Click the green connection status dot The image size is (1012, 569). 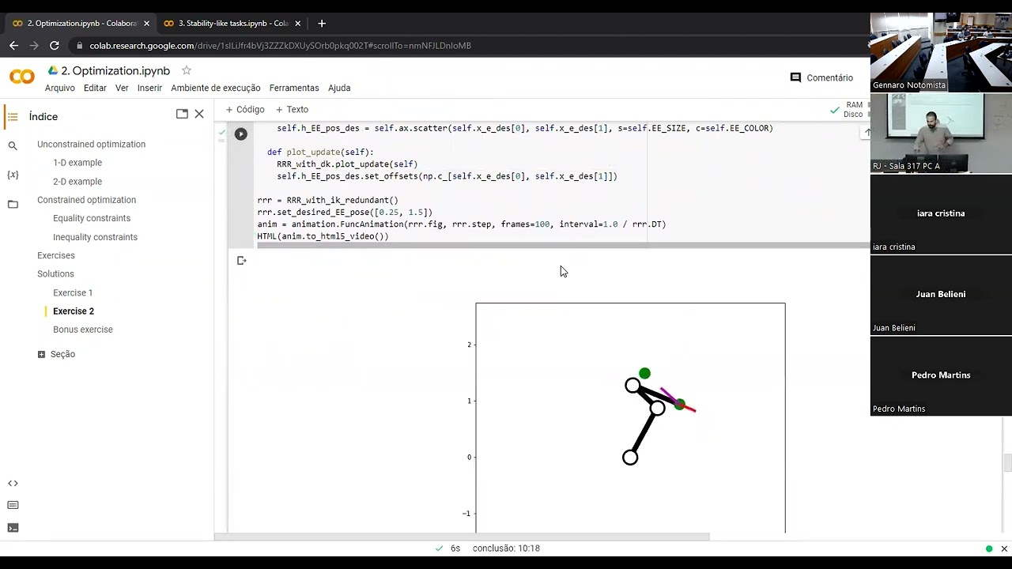point(989,548)
